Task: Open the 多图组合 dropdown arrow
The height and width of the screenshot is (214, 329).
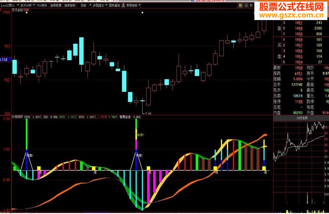Action: 106,5
